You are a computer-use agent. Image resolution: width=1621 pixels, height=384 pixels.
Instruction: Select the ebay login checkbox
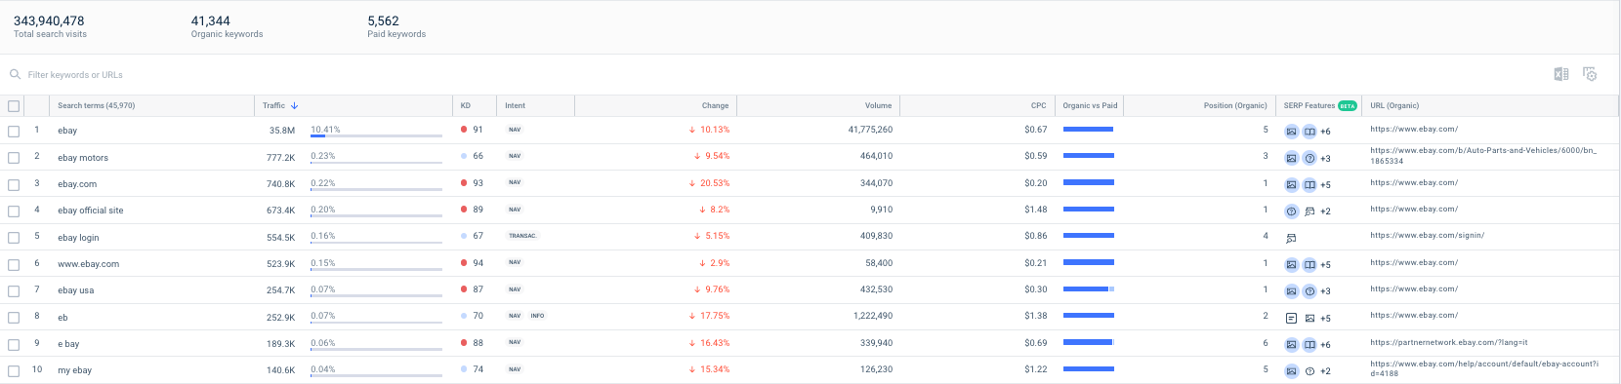[x=14, y=238]
